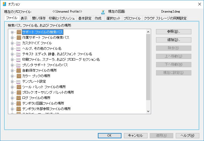This screenshot has width=204, height=141.
Task: Click the 上へ移動(U) button
Action: click(174, 56)
